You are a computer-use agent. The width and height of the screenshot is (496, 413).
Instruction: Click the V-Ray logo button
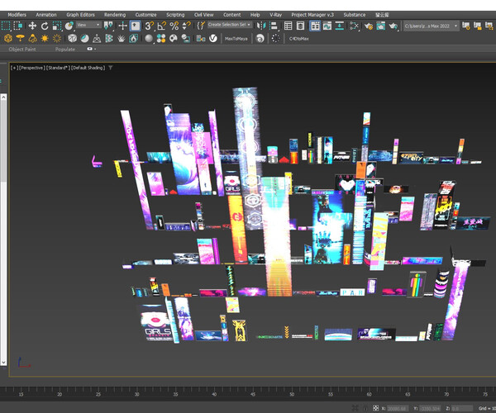[213, 39]
